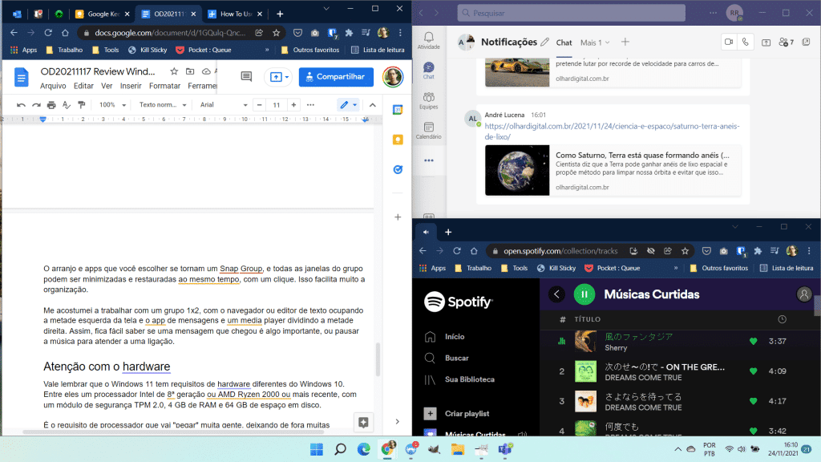Open the Arial font dropdown

click(x=224, y=105)
